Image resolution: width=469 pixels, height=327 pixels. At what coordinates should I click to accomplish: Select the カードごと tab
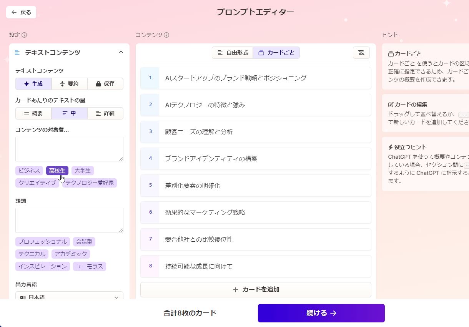pos(276,52)
